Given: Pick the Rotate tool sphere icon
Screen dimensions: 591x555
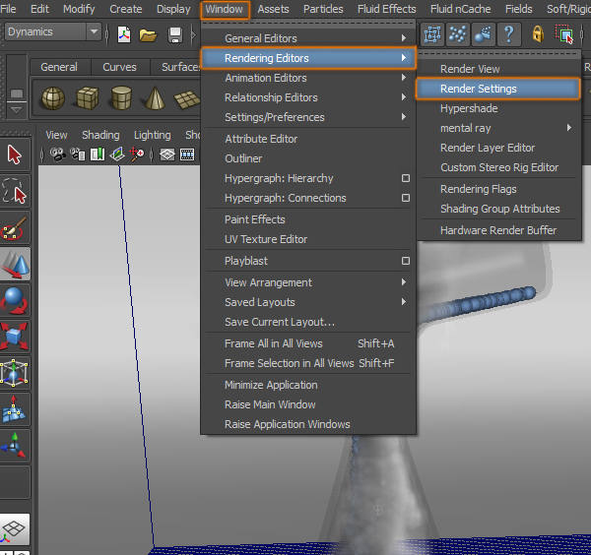Looking at the screenshot, I should click(x=15, y=301).
